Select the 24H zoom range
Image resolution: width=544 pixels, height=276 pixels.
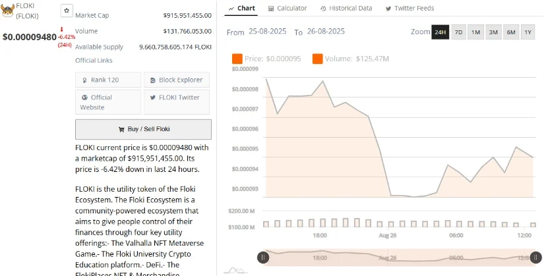tap(440, 32)
